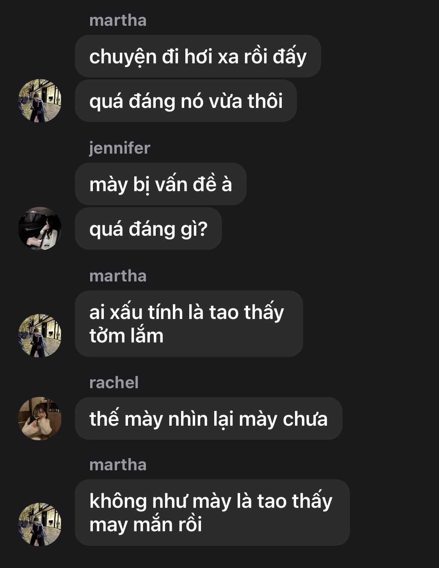
Task: Tap 'may mắn rồi' line in last bubble
Action: 146,525
